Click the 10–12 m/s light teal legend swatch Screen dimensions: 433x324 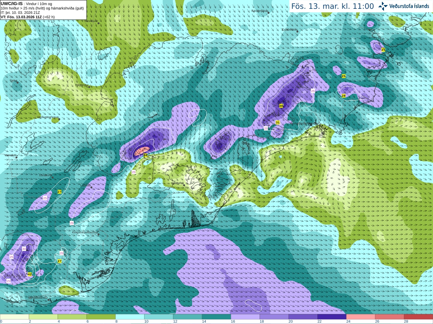[x=159, y=317]
